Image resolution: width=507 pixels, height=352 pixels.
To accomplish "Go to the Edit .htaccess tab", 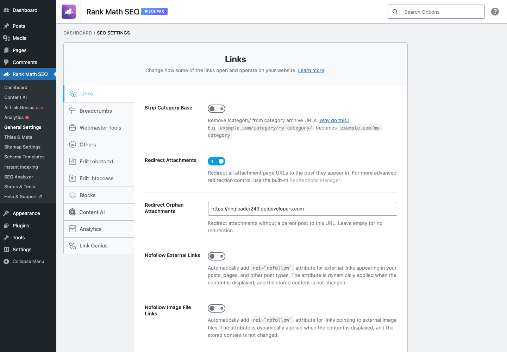I will click(99, 178).
